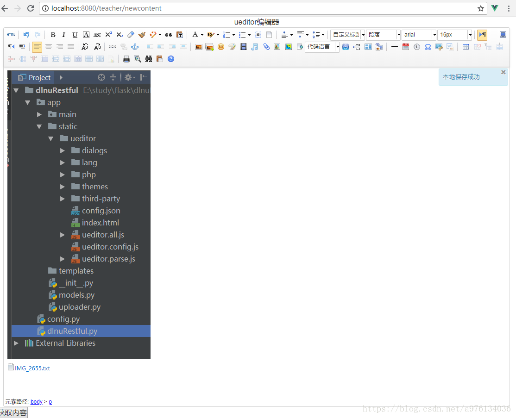Expand the ordered list style arrow
516x418 pixels.
tap(233, 35)
